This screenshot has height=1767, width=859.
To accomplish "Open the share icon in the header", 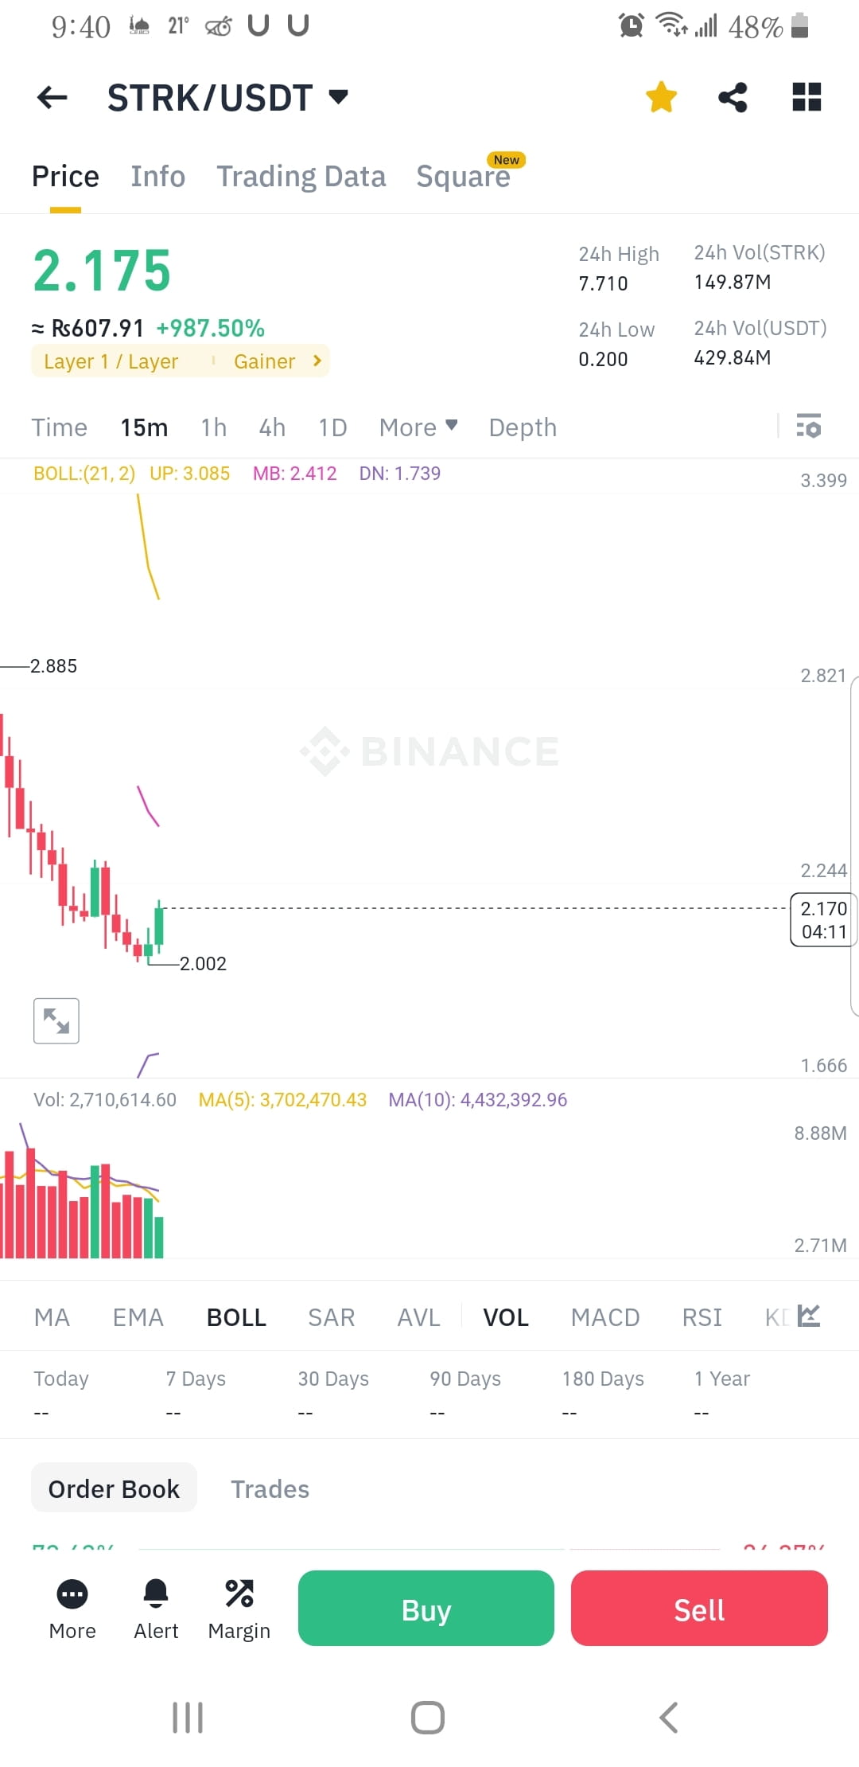I will (x=733, y=97).
